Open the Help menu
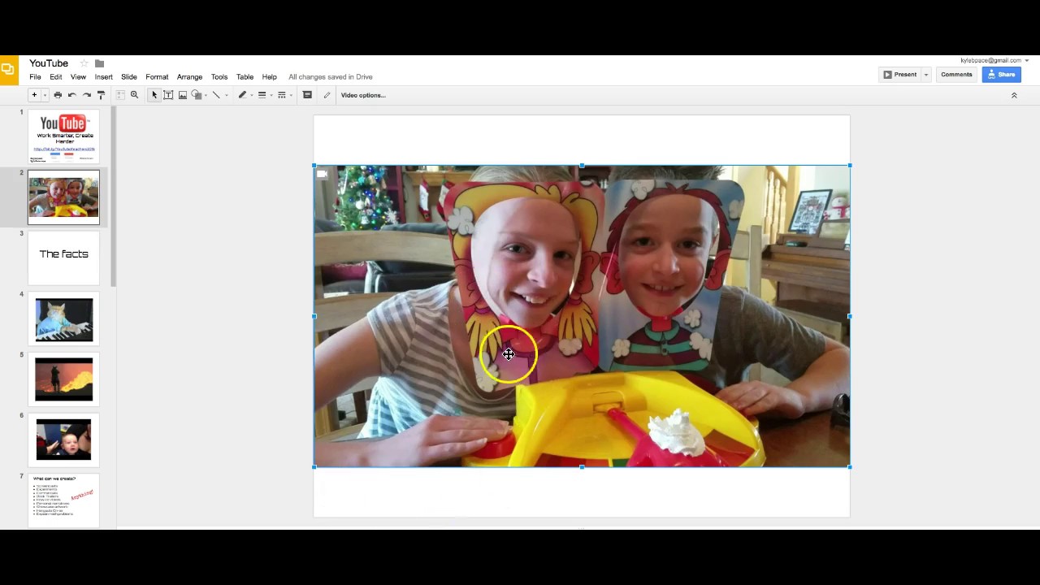 point(269,77)
